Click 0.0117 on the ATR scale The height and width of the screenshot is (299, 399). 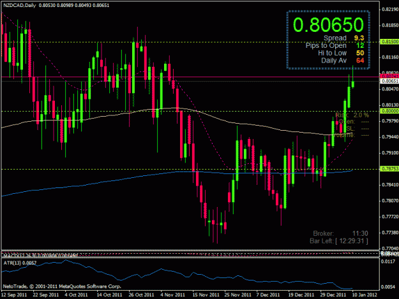coord(388,261)
